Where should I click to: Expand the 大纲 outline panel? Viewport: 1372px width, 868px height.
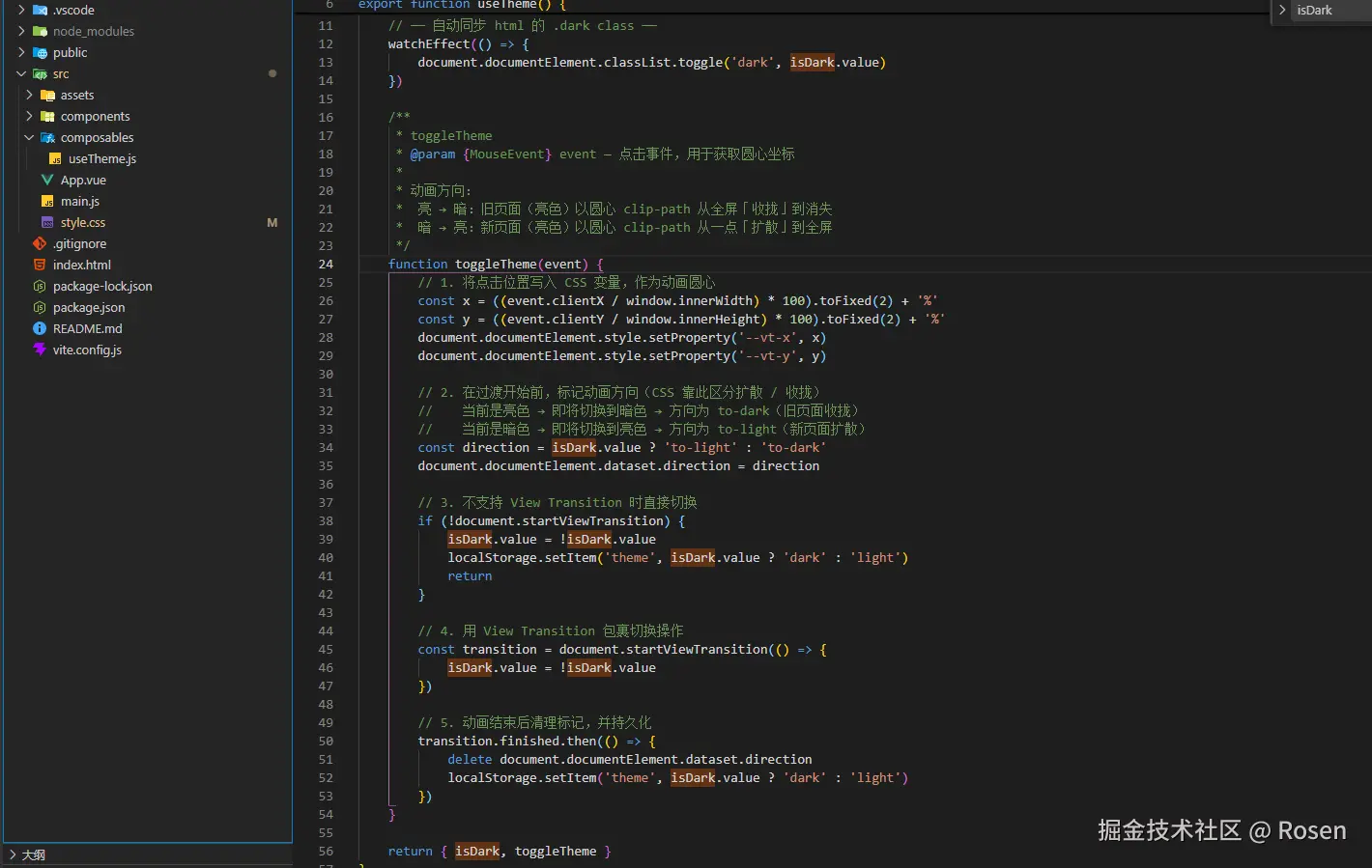13,854
